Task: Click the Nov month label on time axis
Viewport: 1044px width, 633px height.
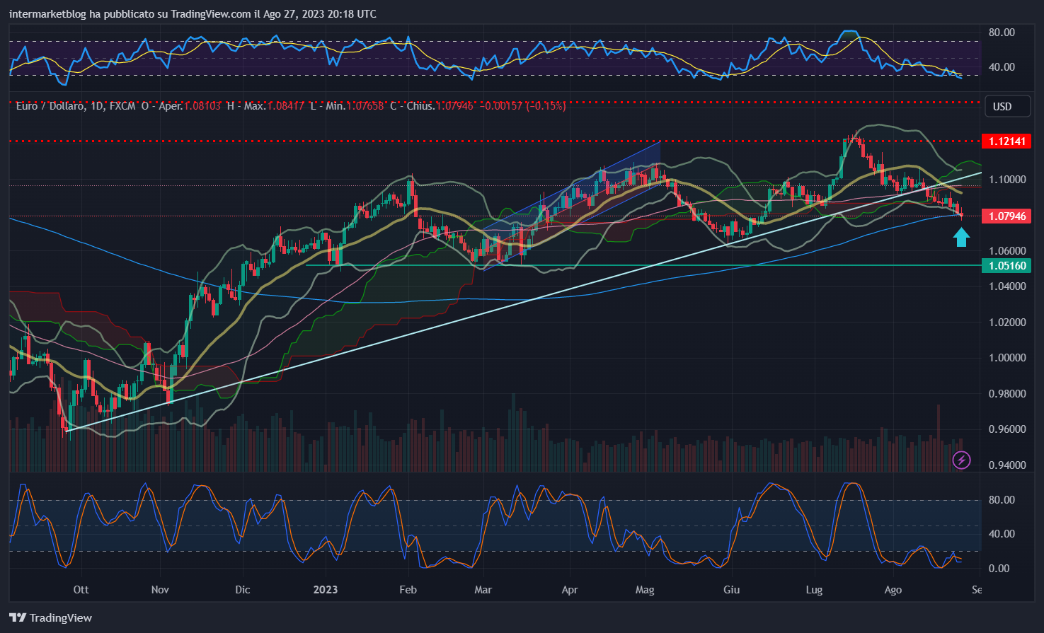Action: pyautogui.click(x=160, y=589)
